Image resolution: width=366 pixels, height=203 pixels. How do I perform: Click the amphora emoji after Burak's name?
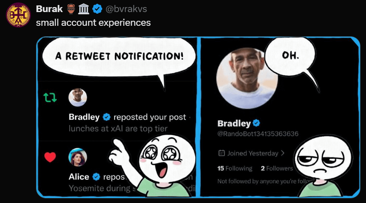(71, 9)
